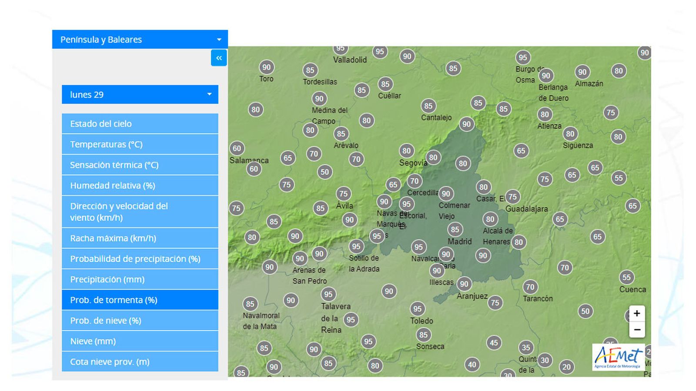Viewport: 696px width, 391px height.
Task: Show Racha máxima (km/h) layer
Action: (x=140, y=238)
